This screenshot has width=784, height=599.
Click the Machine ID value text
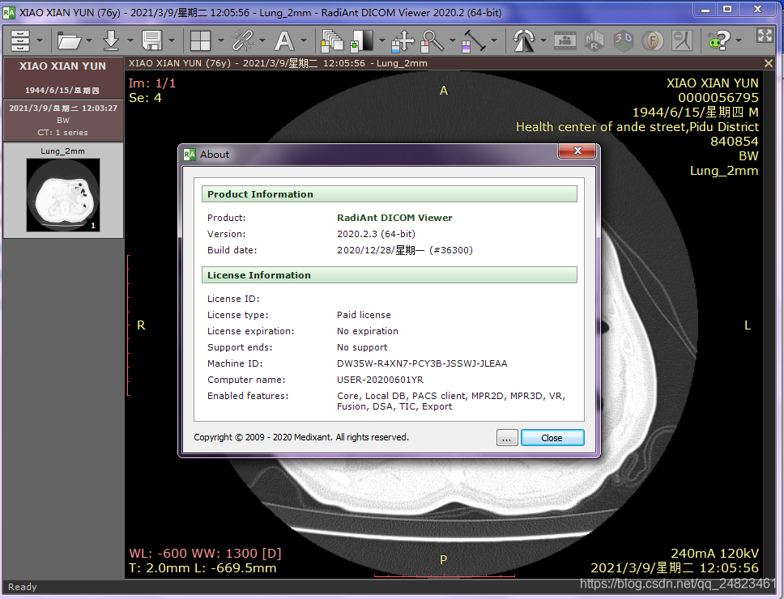[422, 363]
